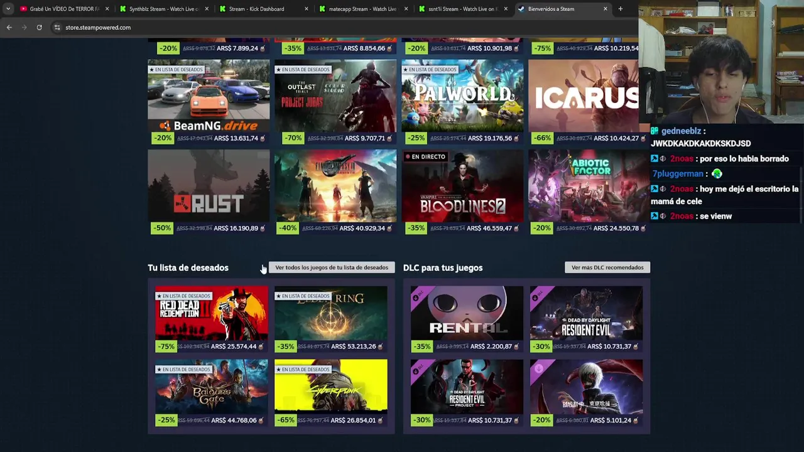Open Elden Ring wishlist item
This screenshot has height=452, width=804.
331,320
